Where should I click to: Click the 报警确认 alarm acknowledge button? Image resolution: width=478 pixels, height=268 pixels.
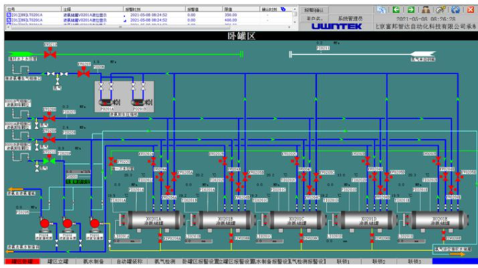pyautogui.click(x=314, y=10)
